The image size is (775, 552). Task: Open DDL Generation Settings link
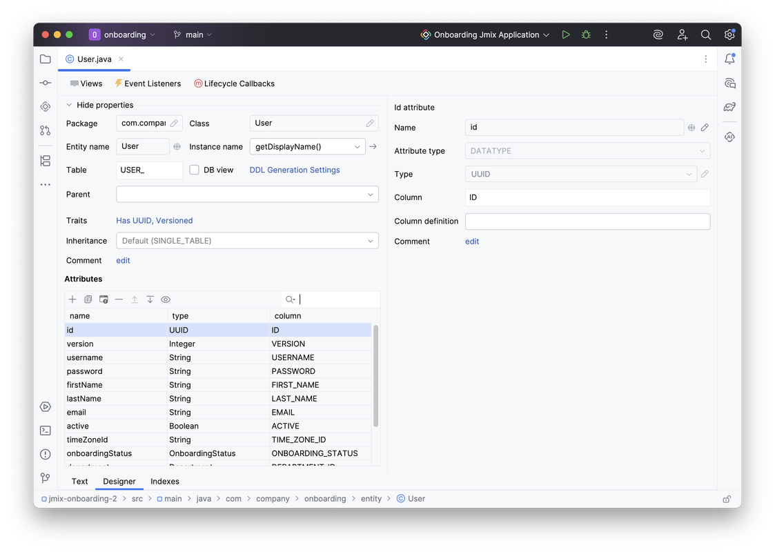click(295, 170)
